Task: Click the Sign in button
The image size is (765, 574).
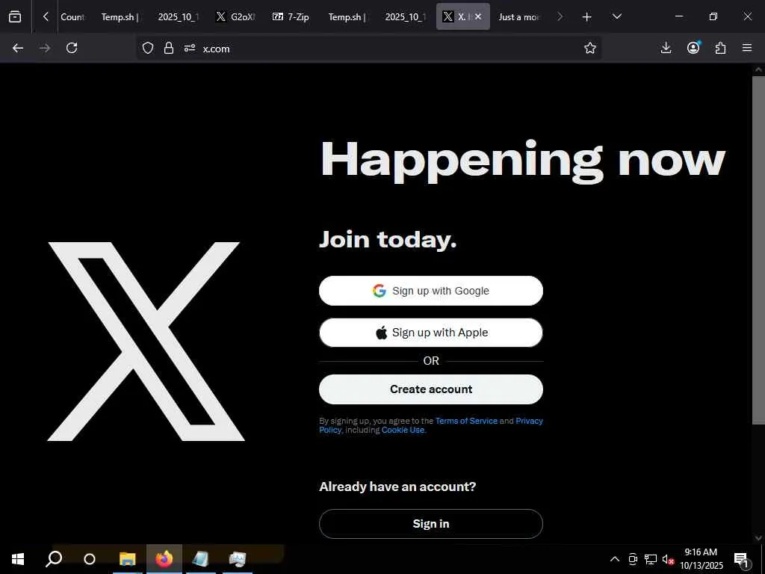Action: (431, 524)
